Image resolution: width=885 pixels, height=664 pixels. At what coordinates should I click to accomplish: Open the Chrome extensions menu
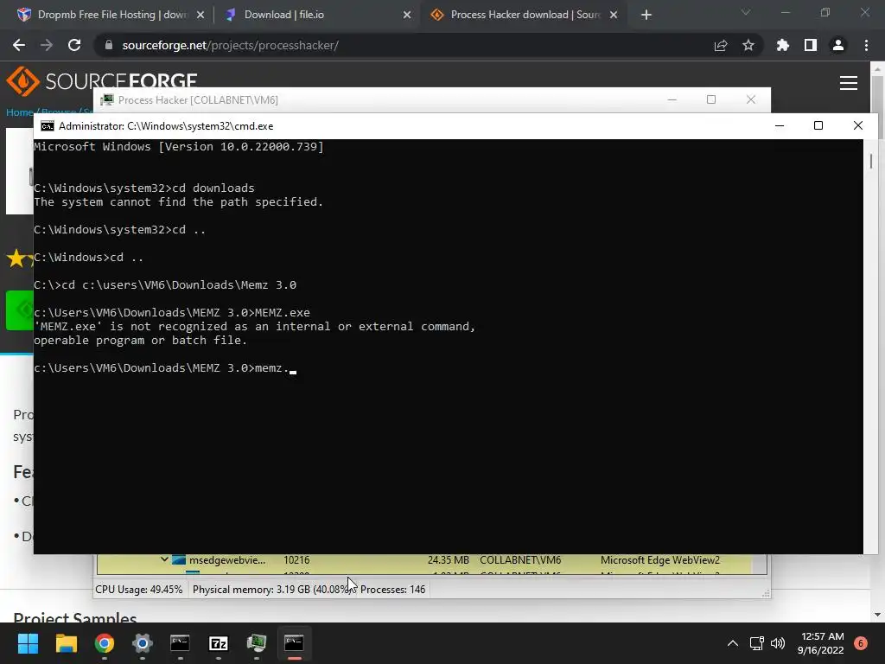pyautogui.click(x=783, y=45)
